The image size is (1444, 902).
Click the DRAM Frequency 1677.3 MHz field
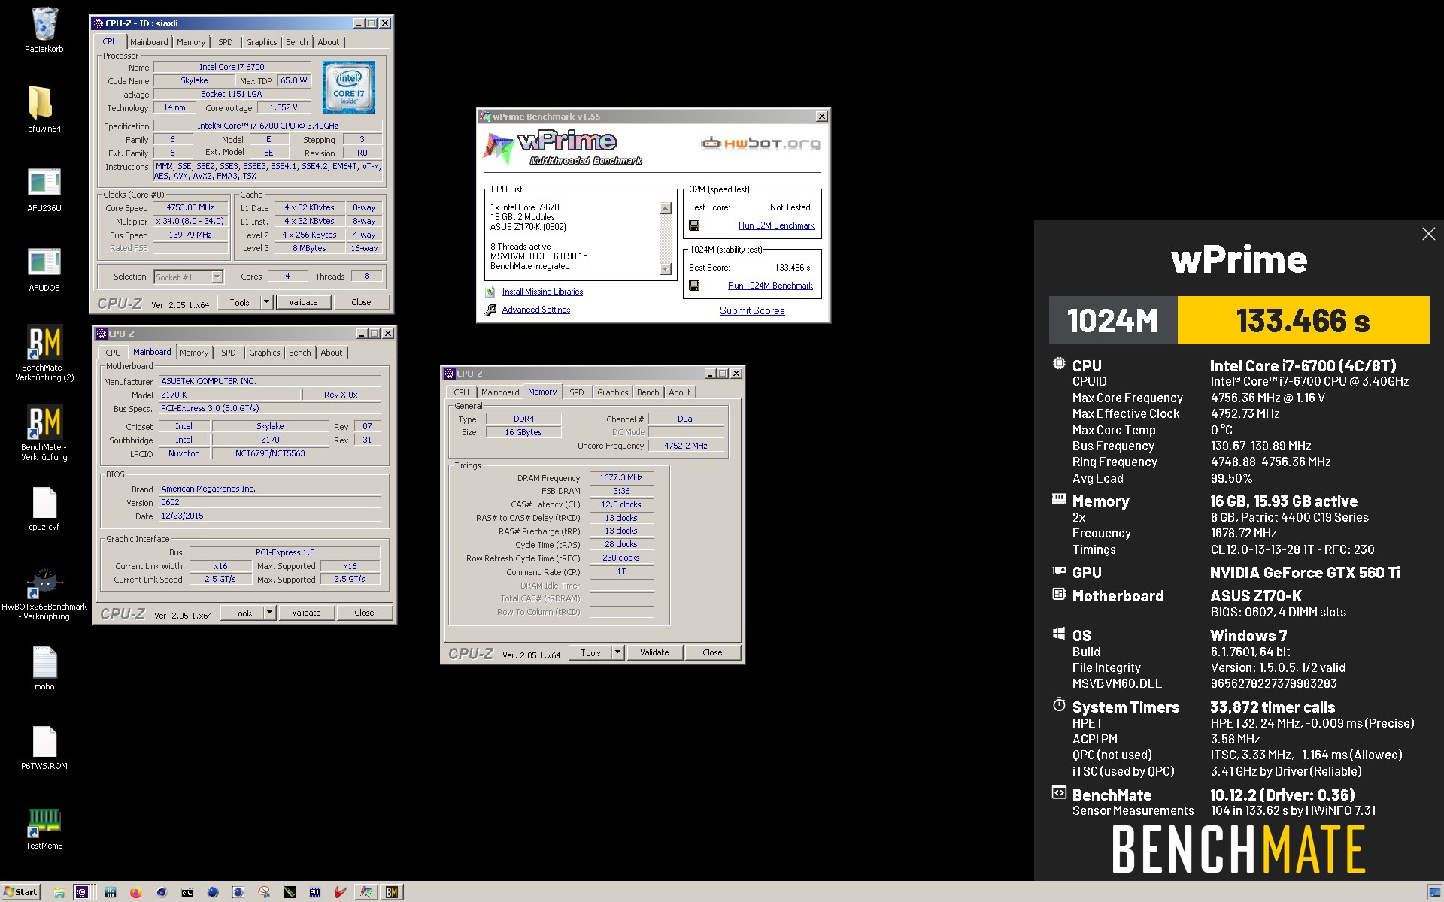(621, 477)
